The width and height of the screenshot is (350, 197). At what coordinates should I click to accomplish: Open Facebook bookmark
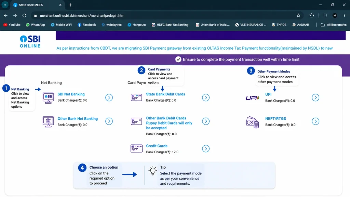coord(86,25)
